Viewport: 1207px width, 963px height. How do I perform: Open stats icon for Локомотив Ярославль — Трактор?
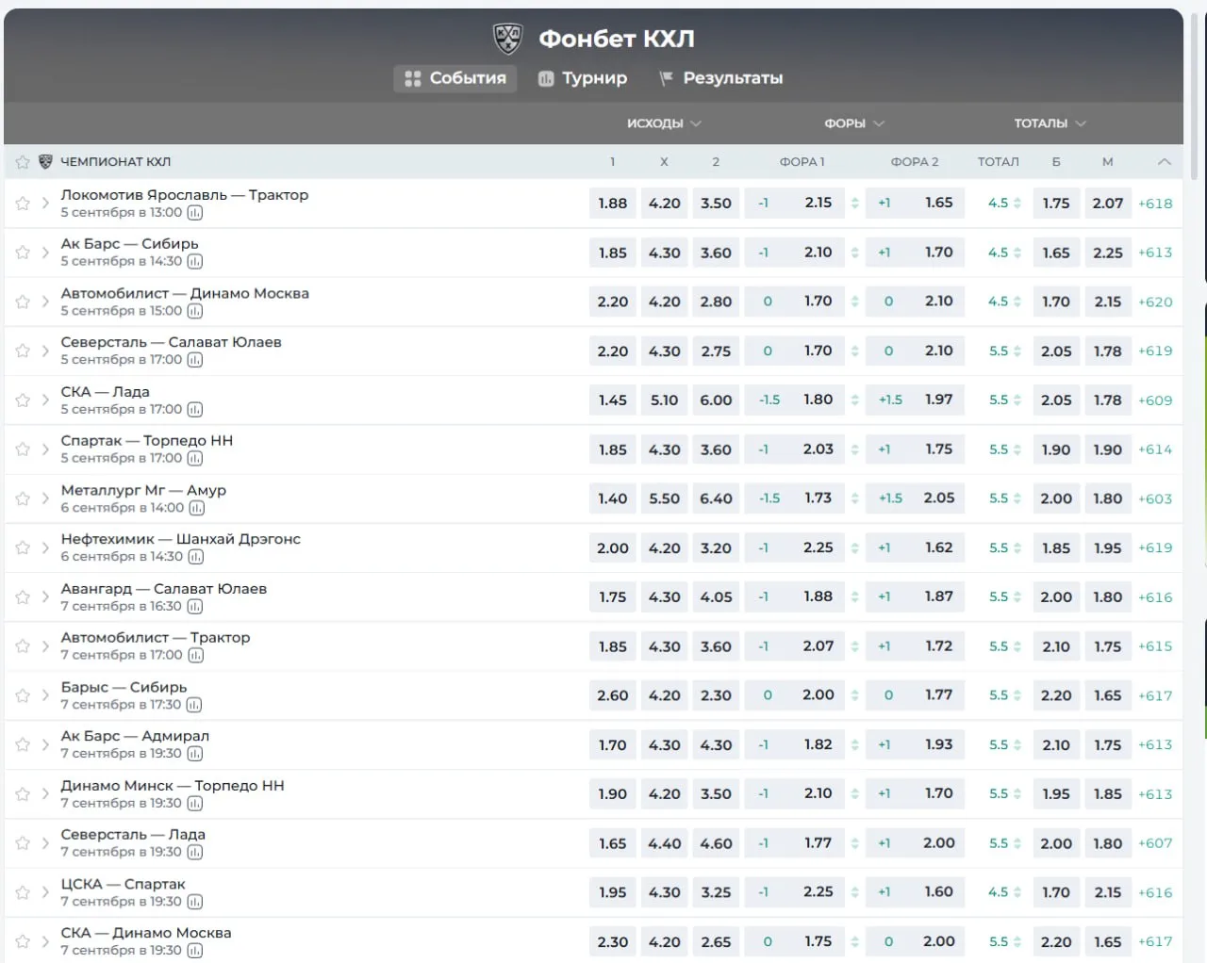[x=194, y=213]
